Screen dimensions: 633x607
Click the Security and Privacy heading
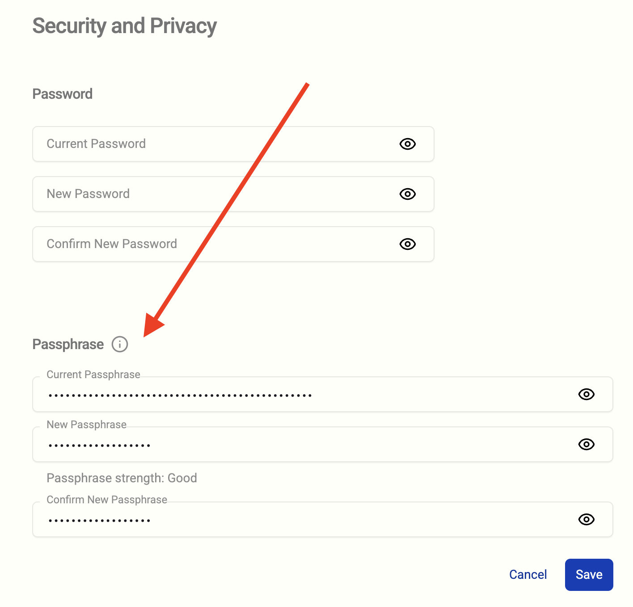click(124, 26)
